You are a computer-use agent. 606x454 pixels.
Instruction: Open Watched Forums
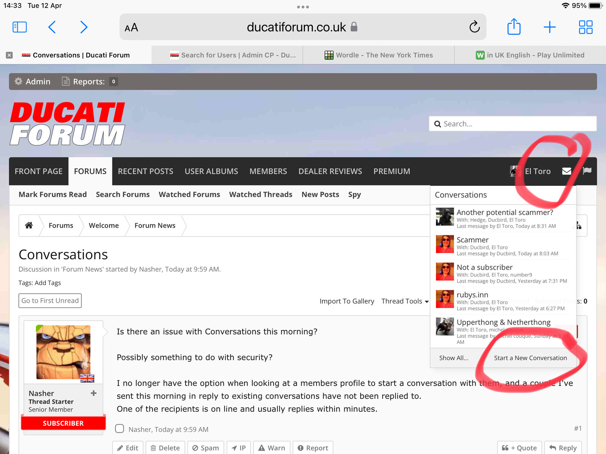point(189,194)
